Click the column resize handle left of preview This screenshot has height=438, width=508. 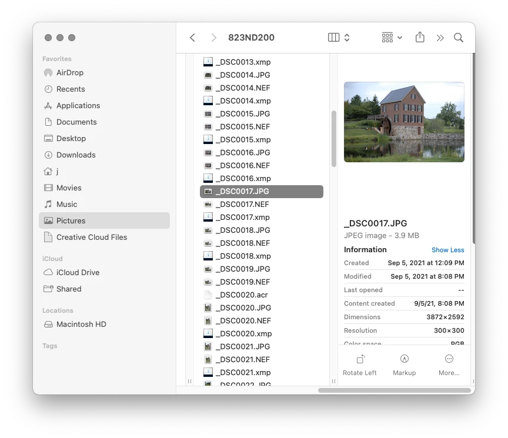pyautogui.click(x=334, y=382)
